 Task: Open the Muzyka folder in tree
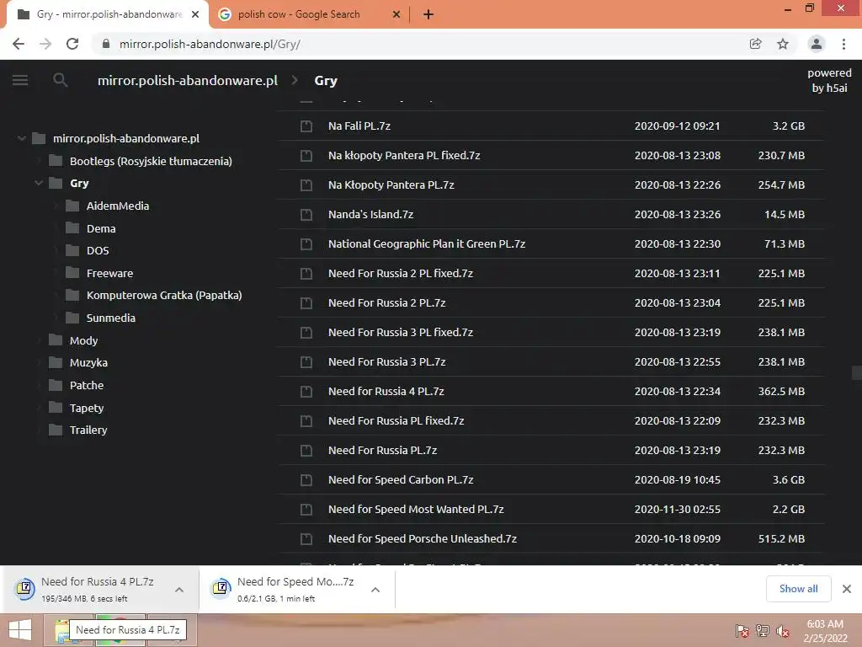[88, 362]
